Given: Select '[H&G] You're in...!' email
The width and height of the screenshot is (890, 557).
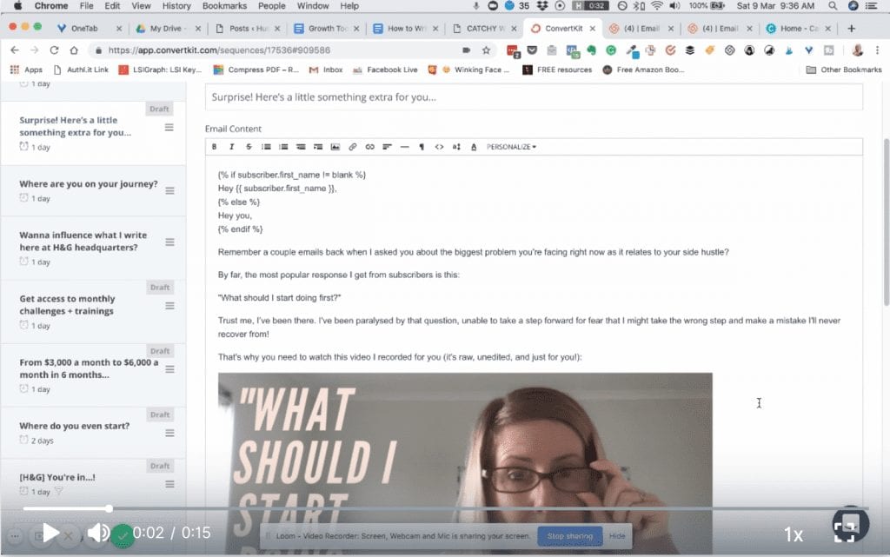Looking at the screenshot, I should click(x=94, y=484).
